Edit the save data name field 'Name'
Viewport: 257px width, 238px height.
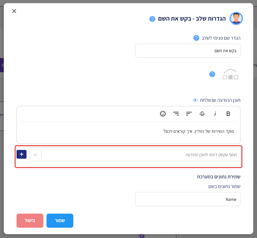click(x=188, y=199)
